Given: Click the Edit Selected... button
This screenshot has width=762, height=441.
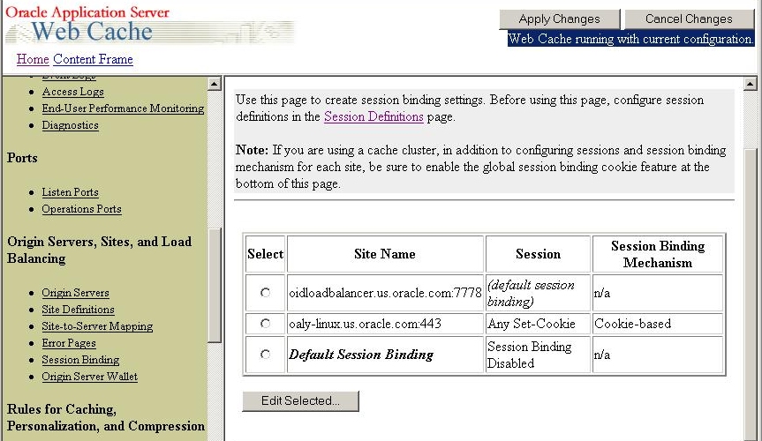Looking at the screenshot, I should (x=300, y=400).
